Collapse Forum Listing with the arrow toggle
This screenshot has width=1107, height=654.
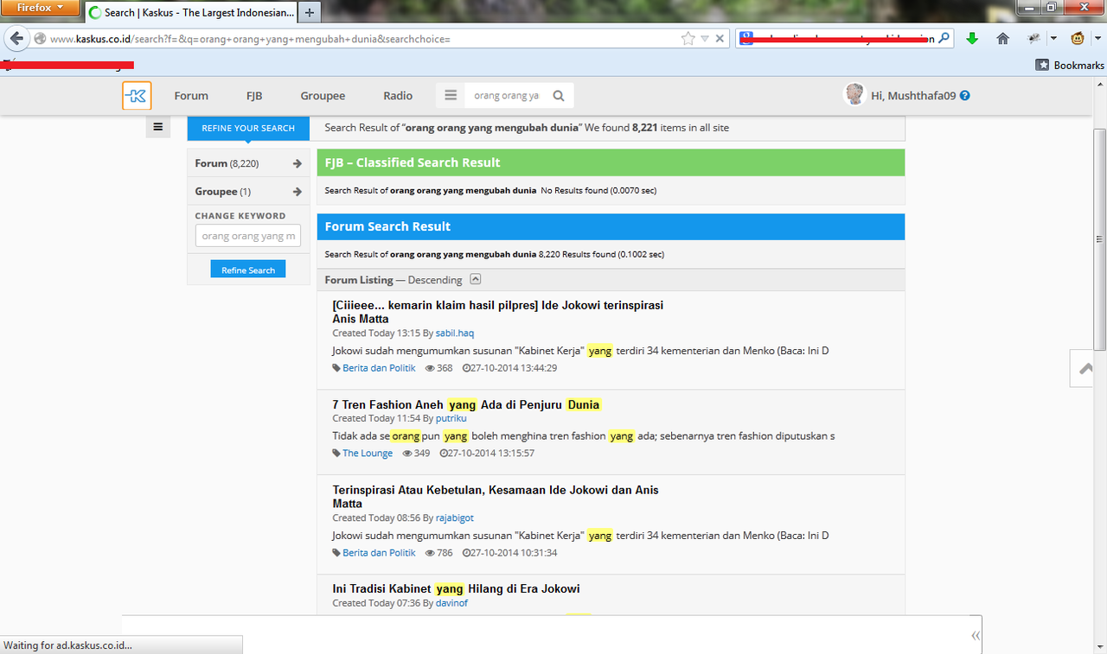pos(476,279)
